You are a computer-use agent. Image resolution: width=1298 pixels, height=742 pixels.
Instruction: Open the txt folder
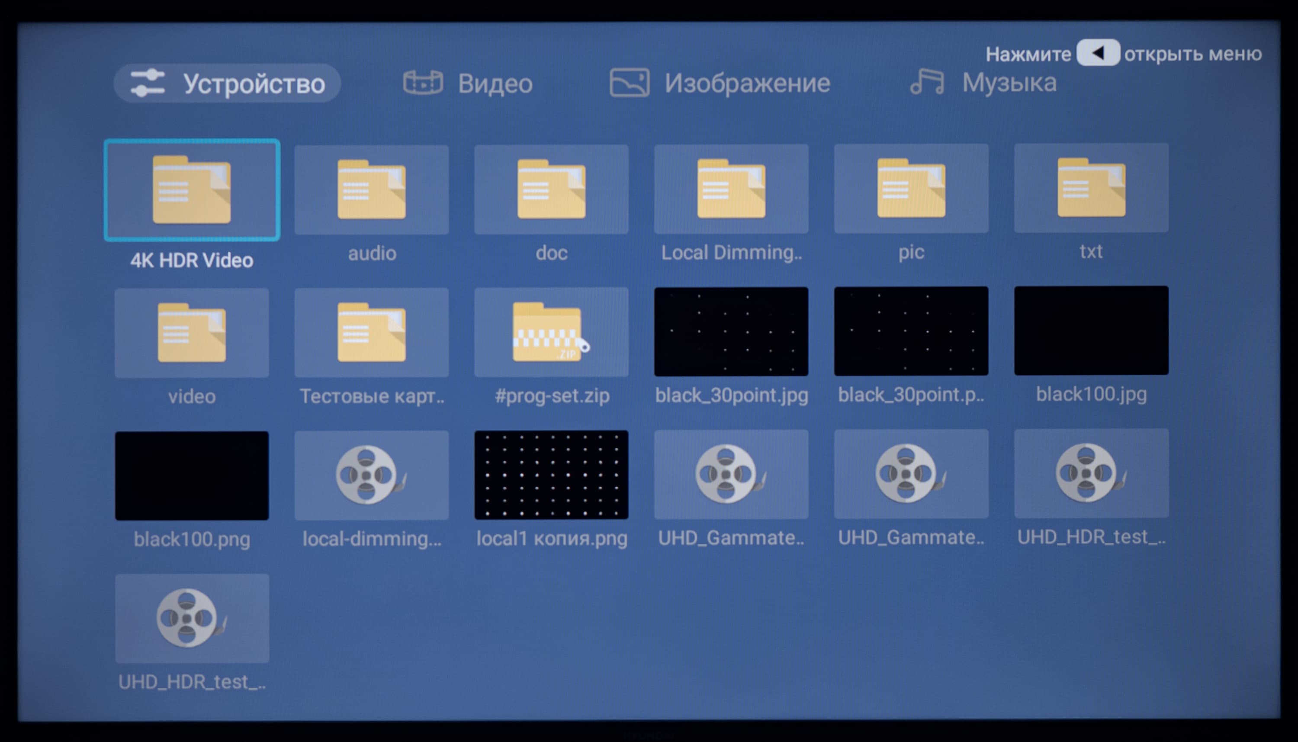click(x=1091, y=187)
